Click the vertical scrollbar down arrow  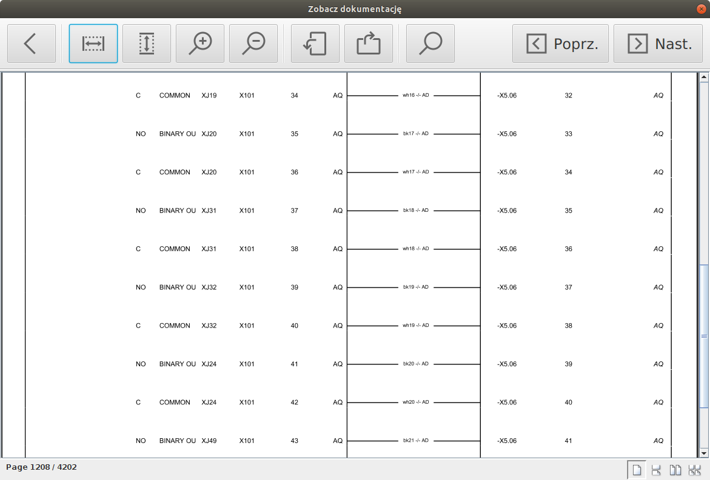[704, 453]
